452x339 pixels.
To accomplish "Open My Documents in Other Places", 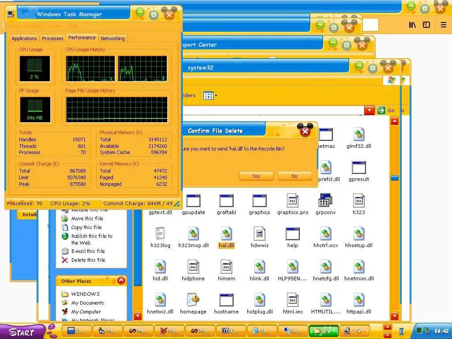I will [x=88, y=303].
